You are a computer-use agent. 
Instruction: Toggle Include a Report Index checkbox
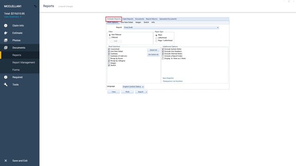(x=163, y=56)
